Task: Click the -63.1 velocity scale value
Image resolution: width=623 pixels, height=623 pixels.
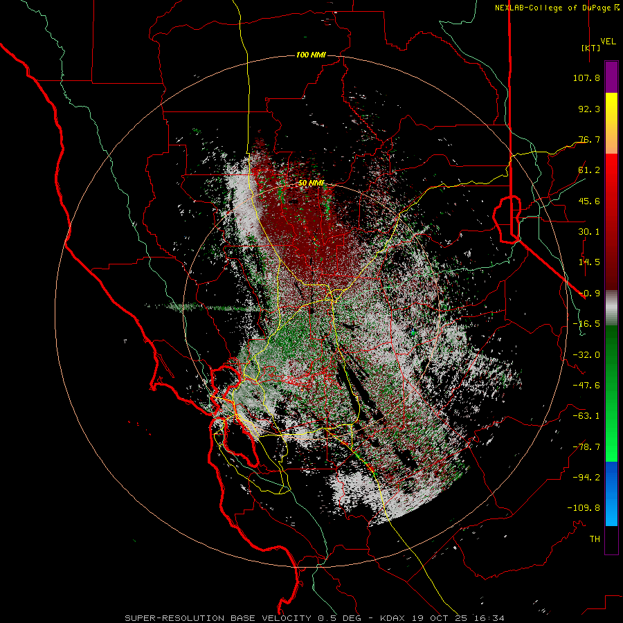Action: pyautogui.click(x=586, y=416)
